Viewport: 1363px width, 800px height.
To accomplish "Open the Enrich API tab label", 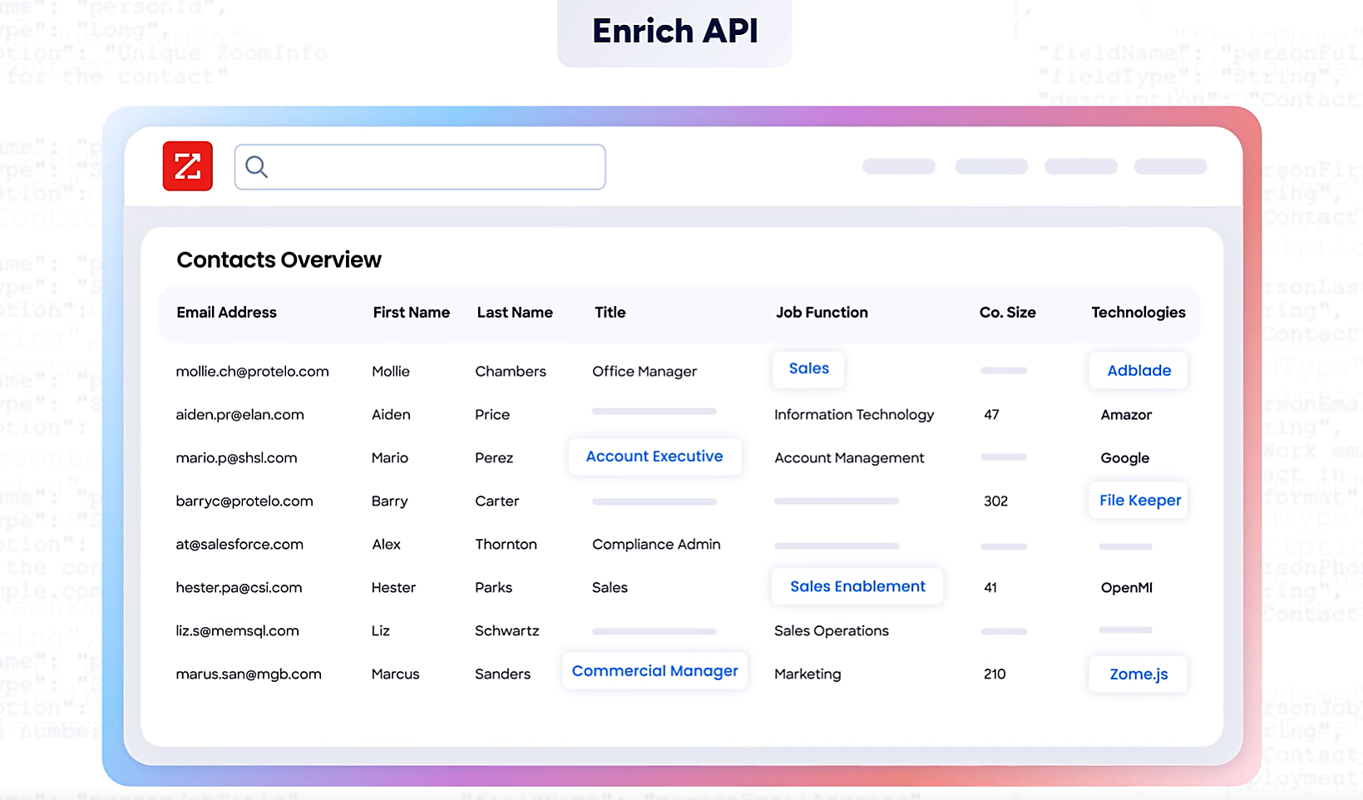I will tap(674, 32).
